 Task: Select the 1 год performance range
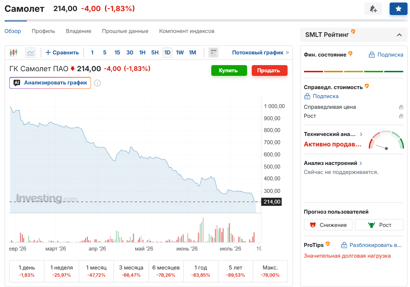pos(201,271)
